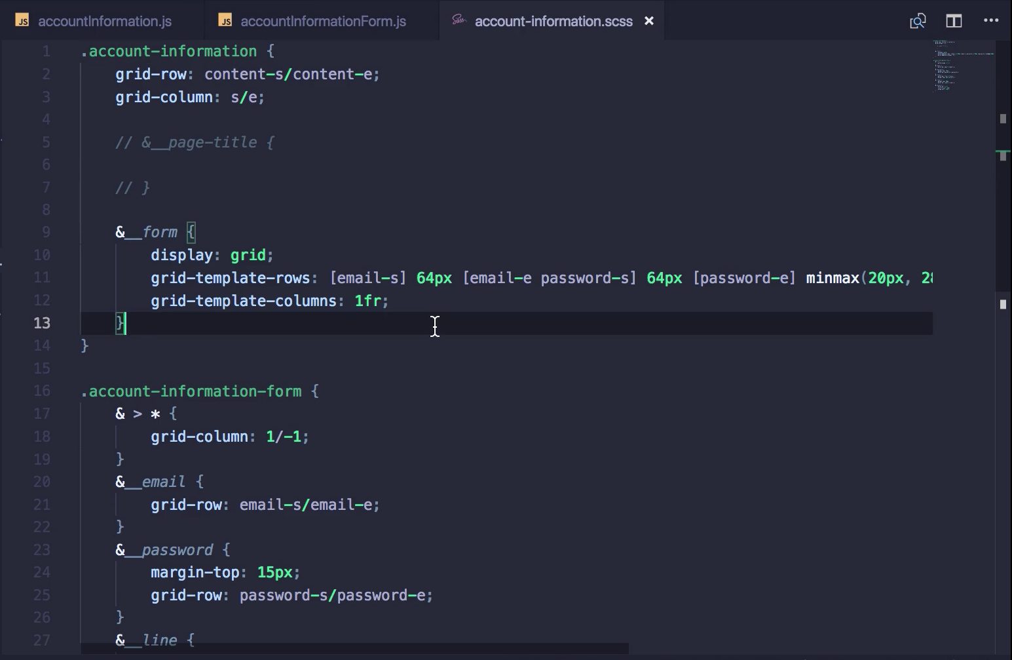The height and width of the screenshot is (660, 1012).
Task: Select line number 13 in the gutter
Action: coord(42,323)
